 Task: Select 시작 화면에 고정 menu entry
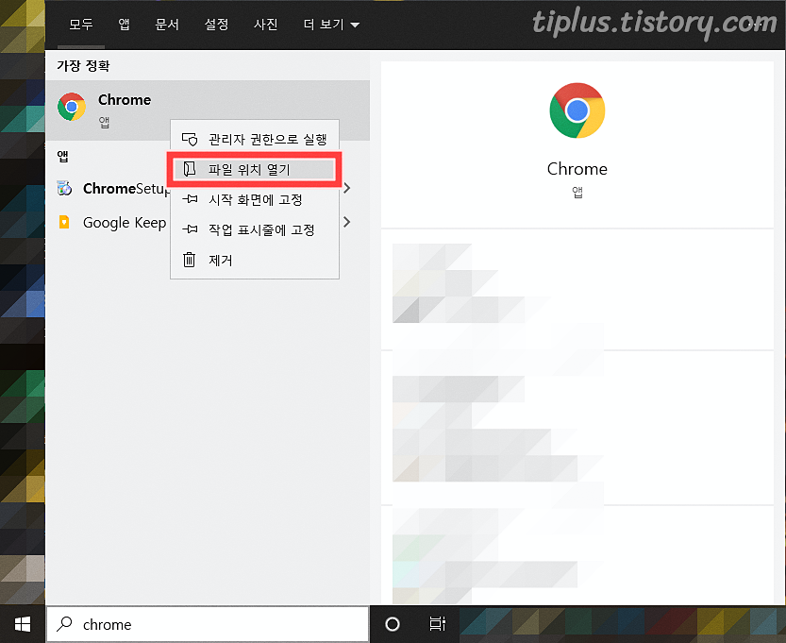tap(255, 199)
